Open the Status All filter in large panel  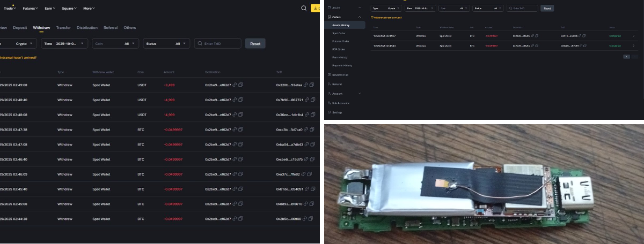coord(166,43)
